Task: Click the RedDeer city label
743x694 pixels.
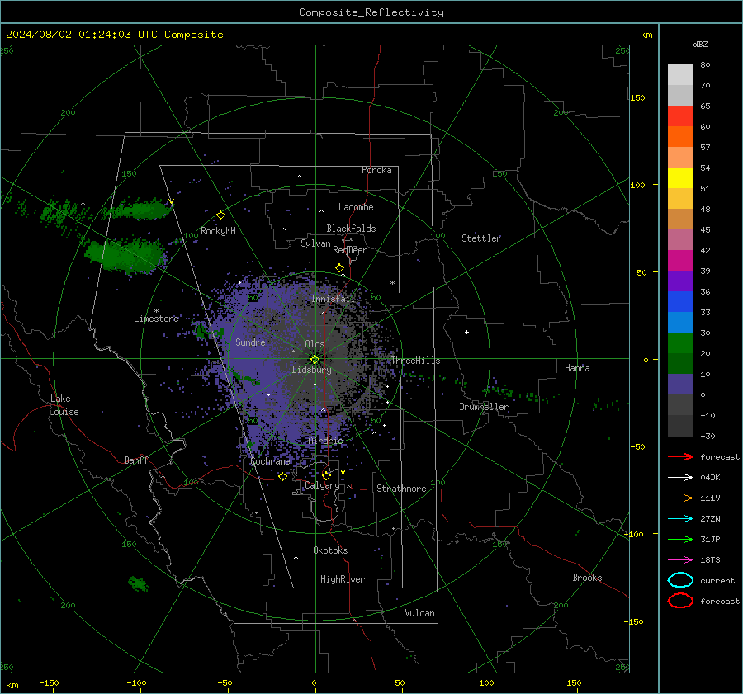Action: (x=350, y=250)
